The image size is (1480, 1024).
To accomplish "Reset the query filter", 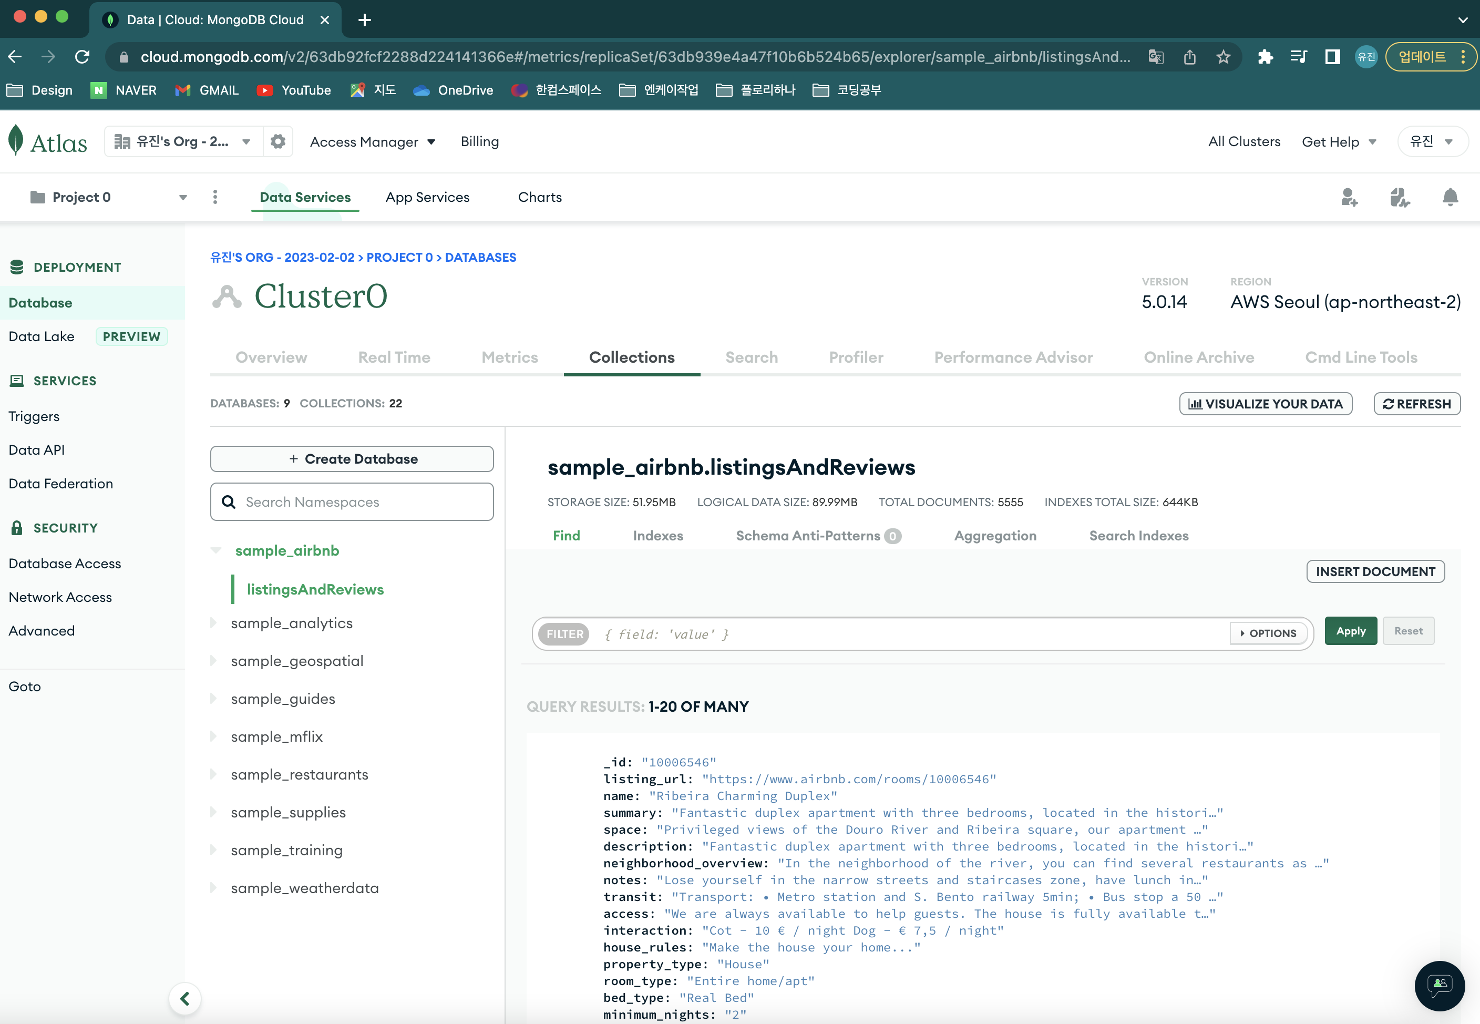I will [1408, 631].
